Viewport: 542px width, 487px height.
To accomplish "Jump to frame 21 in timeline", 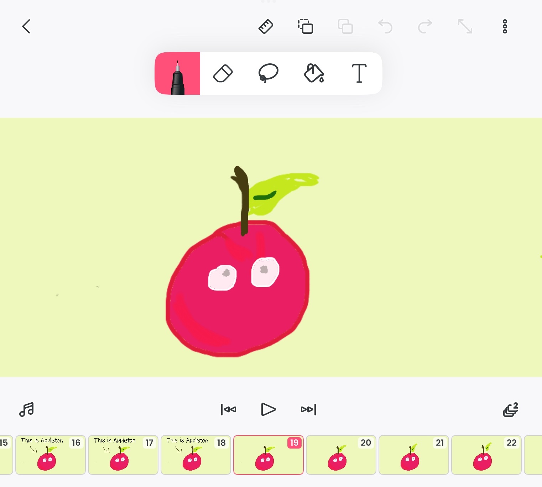I will tap(414, 455).
